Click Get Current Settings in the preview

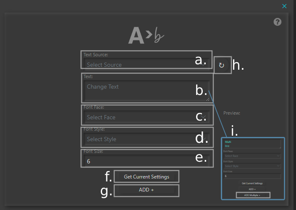click(252, 184)
